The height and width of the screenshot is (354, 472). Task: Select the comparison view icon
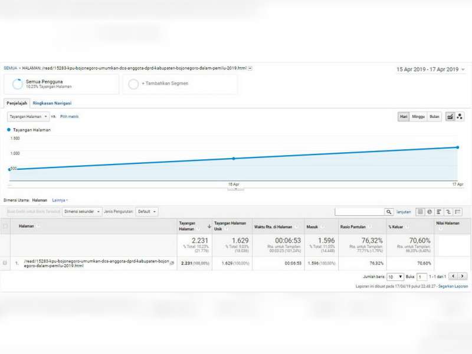[x=448, y=212]
